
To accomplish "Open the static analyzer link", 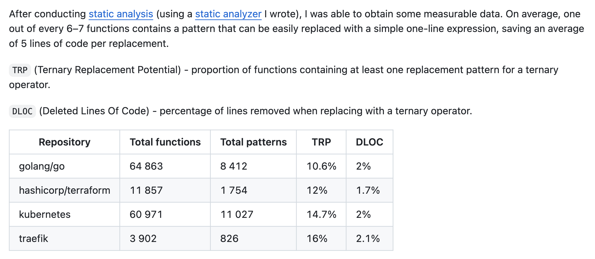I will click(x=228, y=14).
